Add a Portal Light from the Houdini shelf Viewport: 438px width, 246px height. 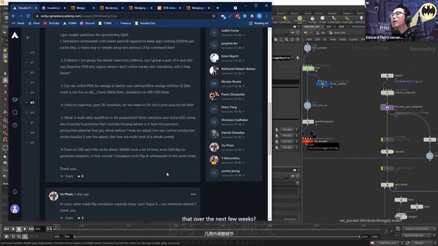[347, 19]
